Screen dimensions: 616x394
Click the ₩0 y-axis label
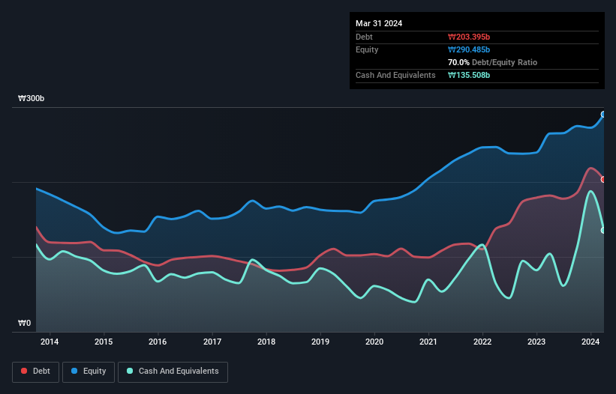click(25, 324)
